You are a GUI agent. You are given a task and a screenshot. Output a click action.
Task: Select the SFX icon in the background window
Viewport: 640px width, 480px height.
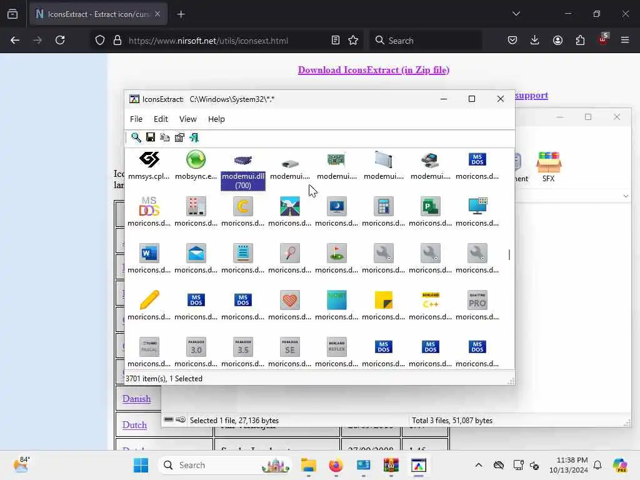tap(549, 167)
